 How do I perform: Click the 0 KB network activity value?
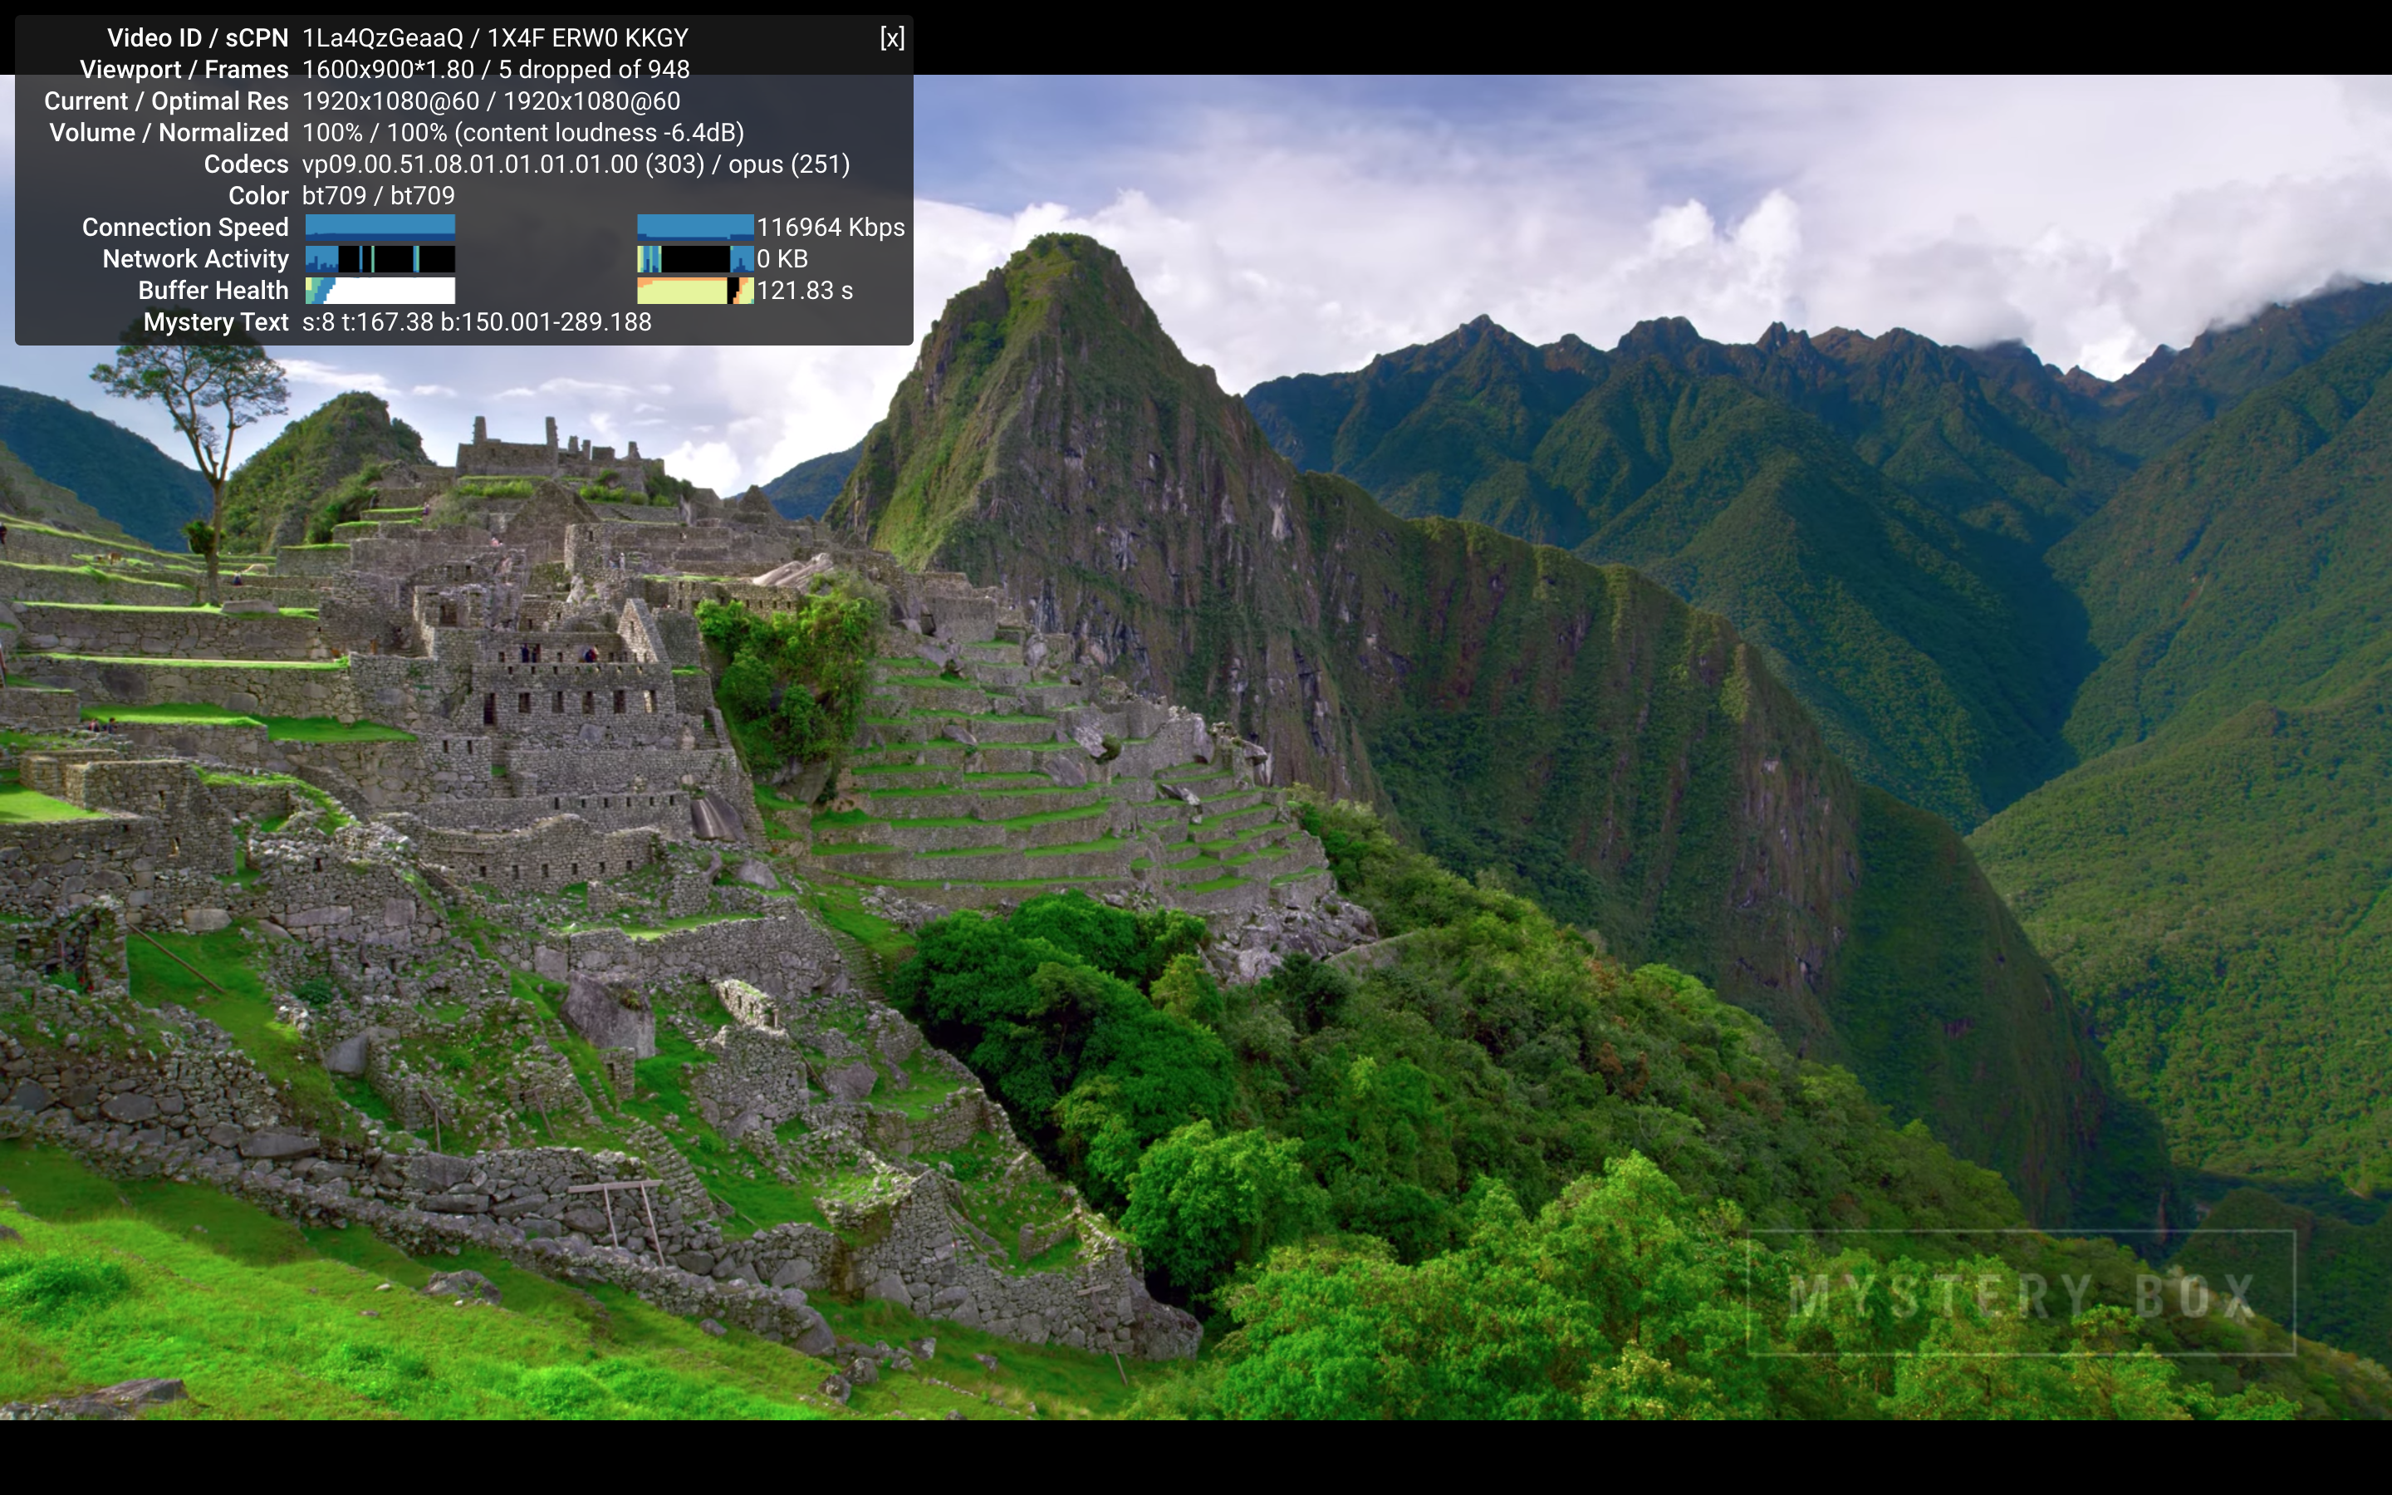(x=783, y=258)
